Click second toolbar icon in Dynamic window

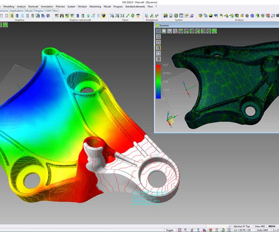164,31
